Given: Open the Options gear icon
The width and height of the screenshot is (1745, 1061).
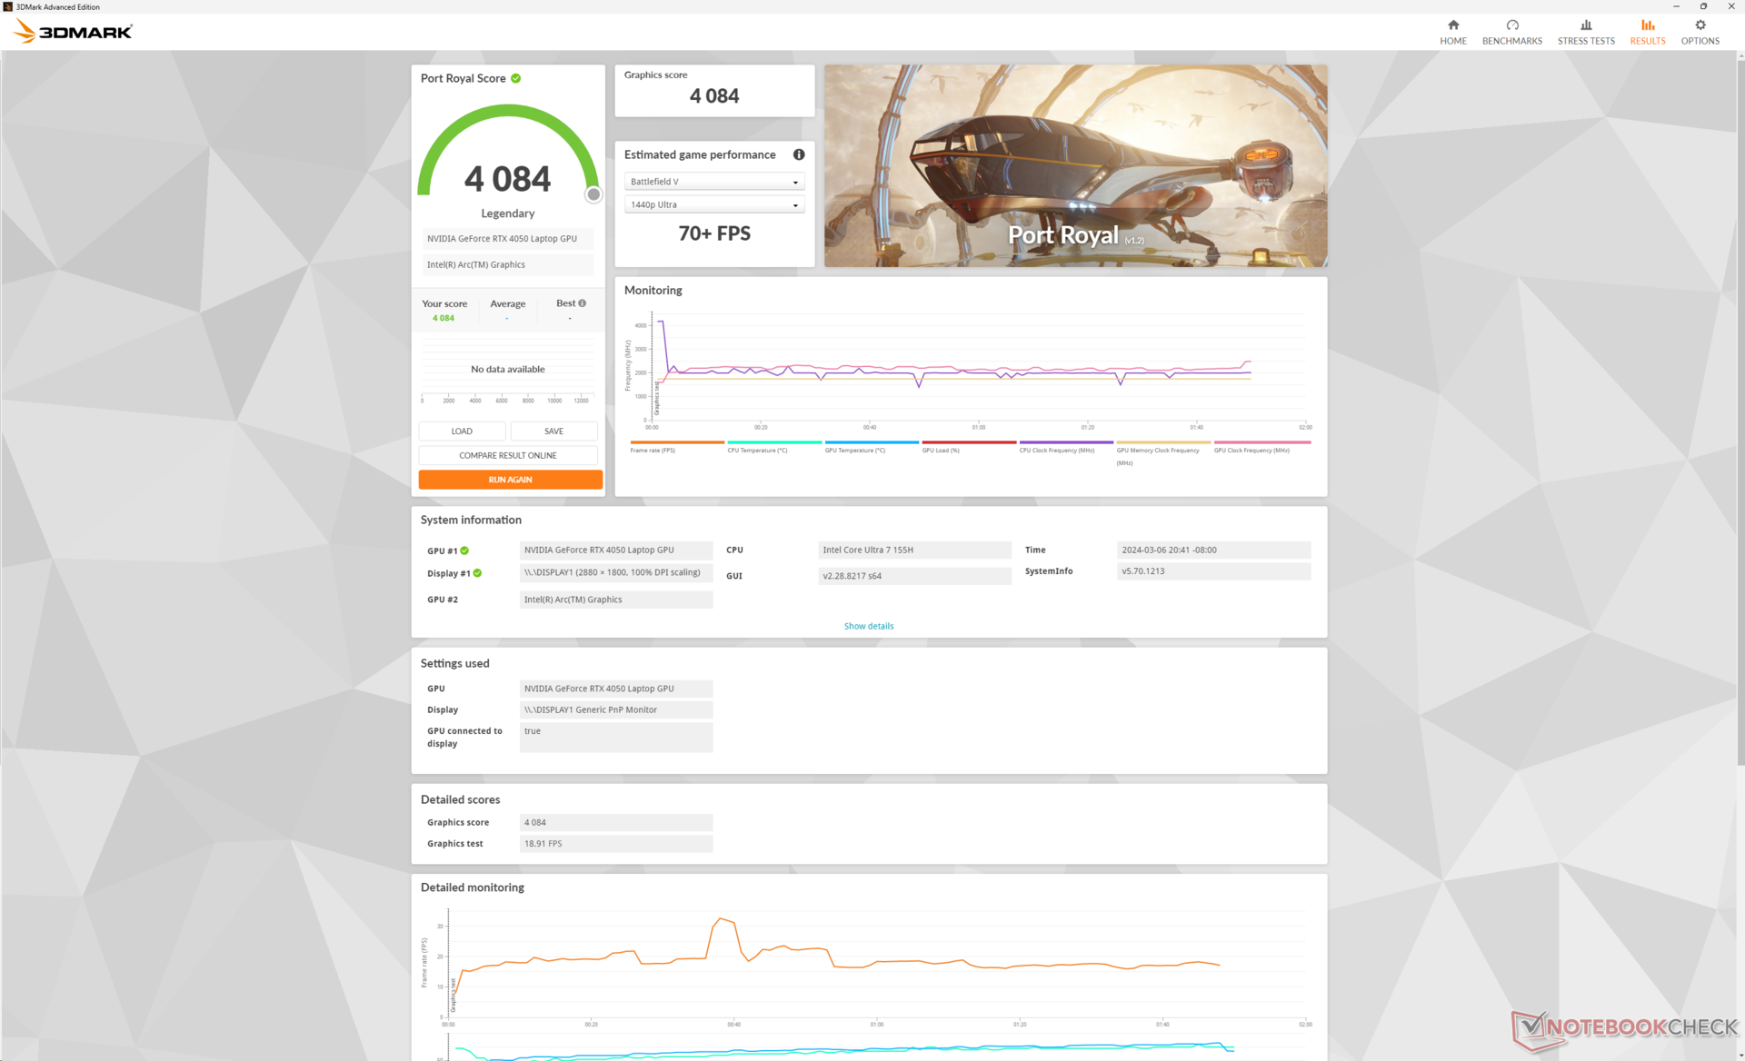Looking at the screenshot, I should 1700,25.
